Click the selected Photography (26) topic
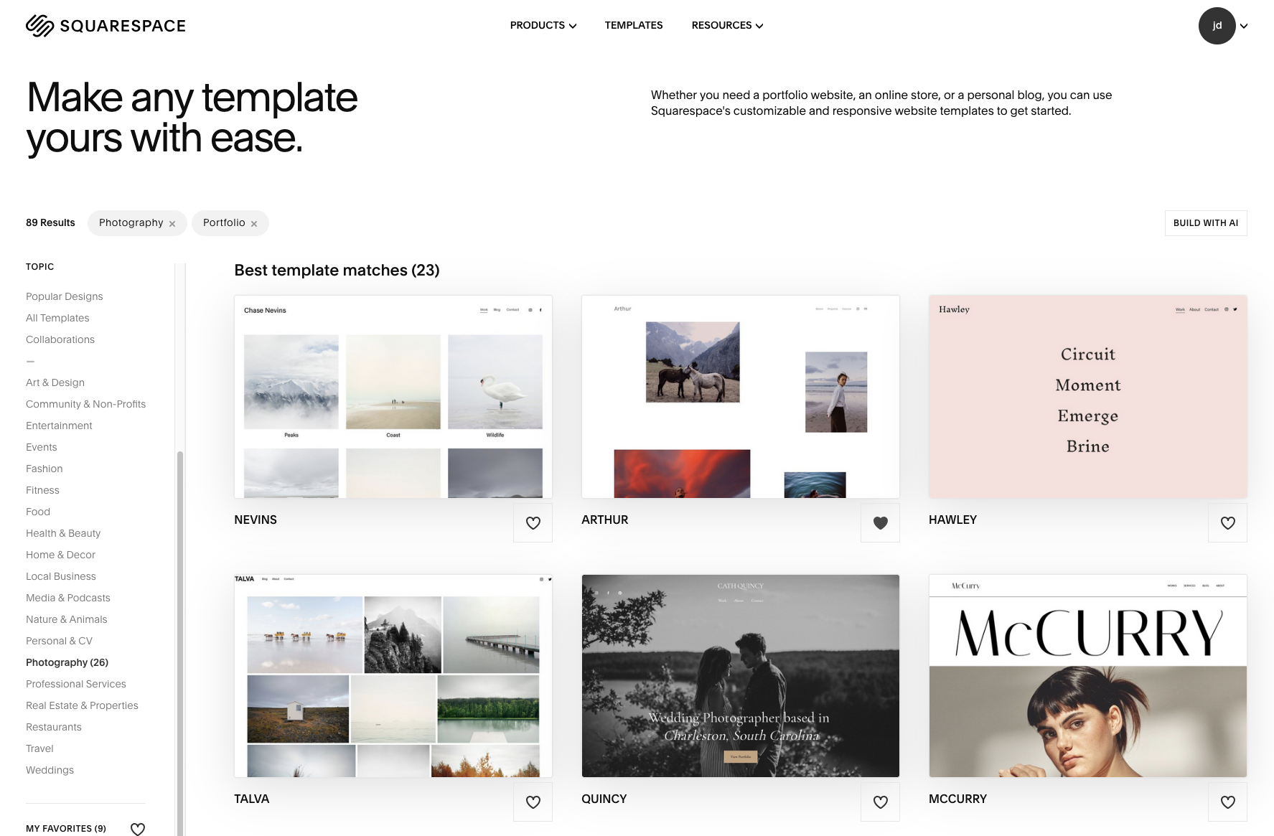 pos(67,662)
